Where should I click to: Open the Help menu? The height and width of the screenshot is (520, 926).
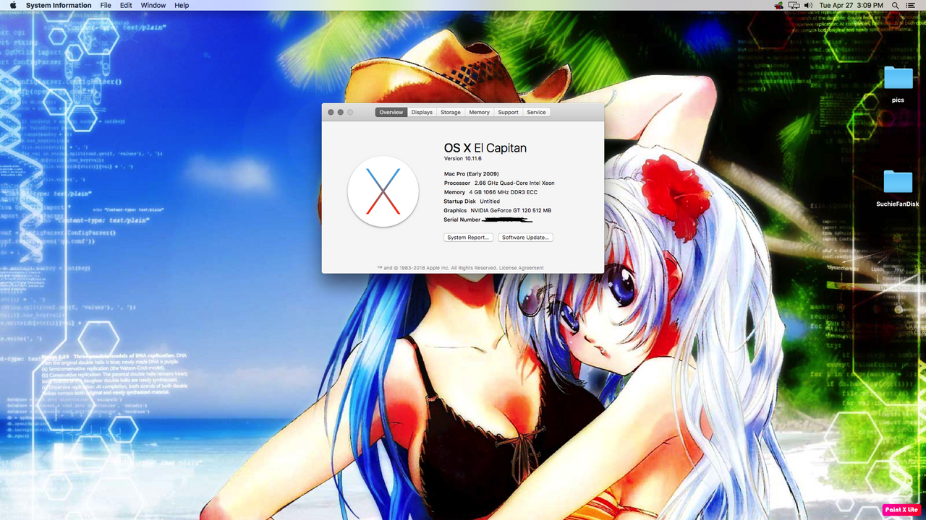pyautogui.click(x=182, y=5)
